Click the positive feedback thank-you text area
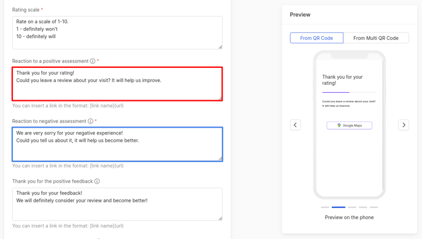Viewport: 422px width, 239px height. click(117, 204)
